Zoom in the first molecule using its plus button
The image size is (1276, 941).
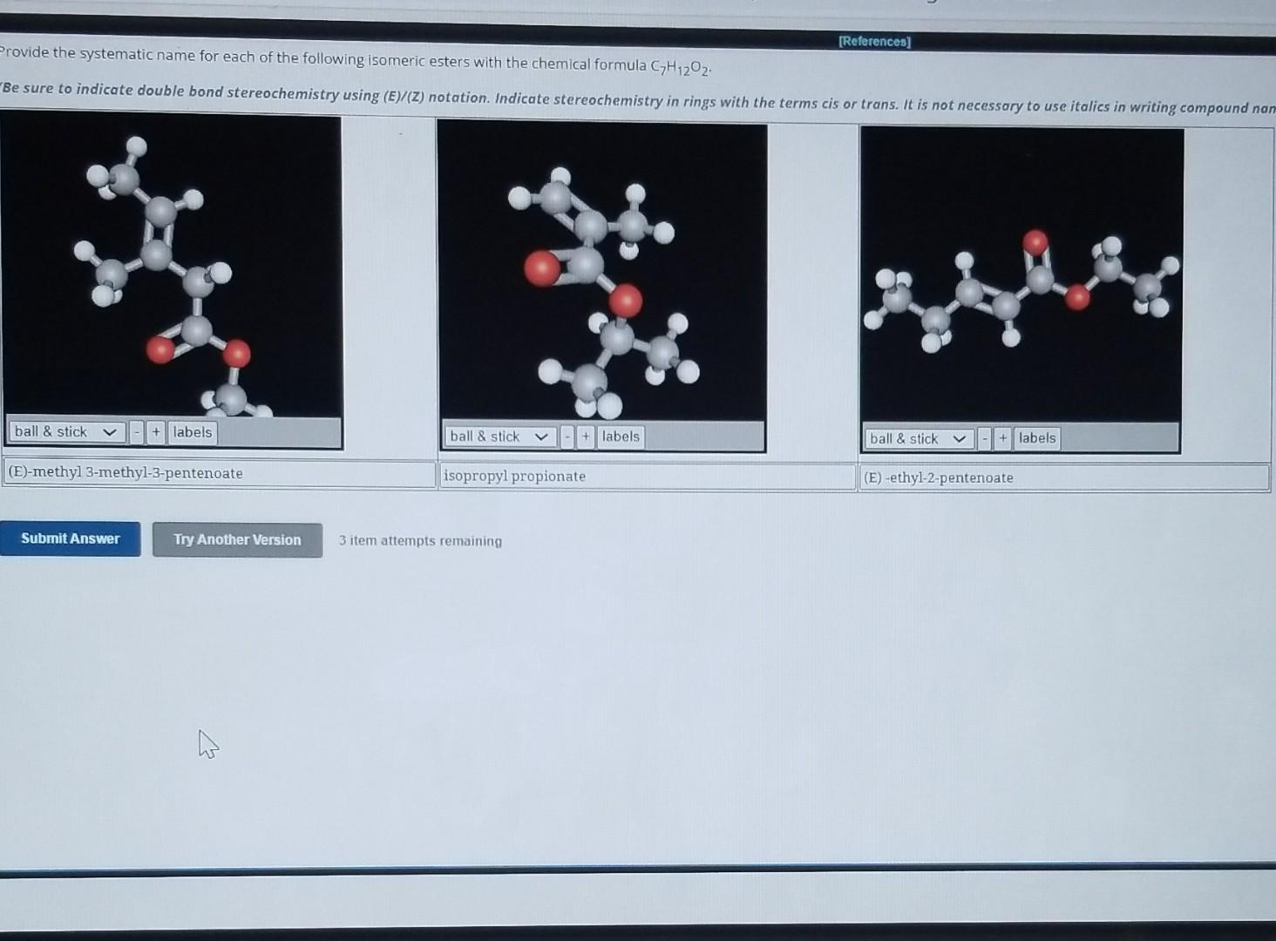(155, 432)
